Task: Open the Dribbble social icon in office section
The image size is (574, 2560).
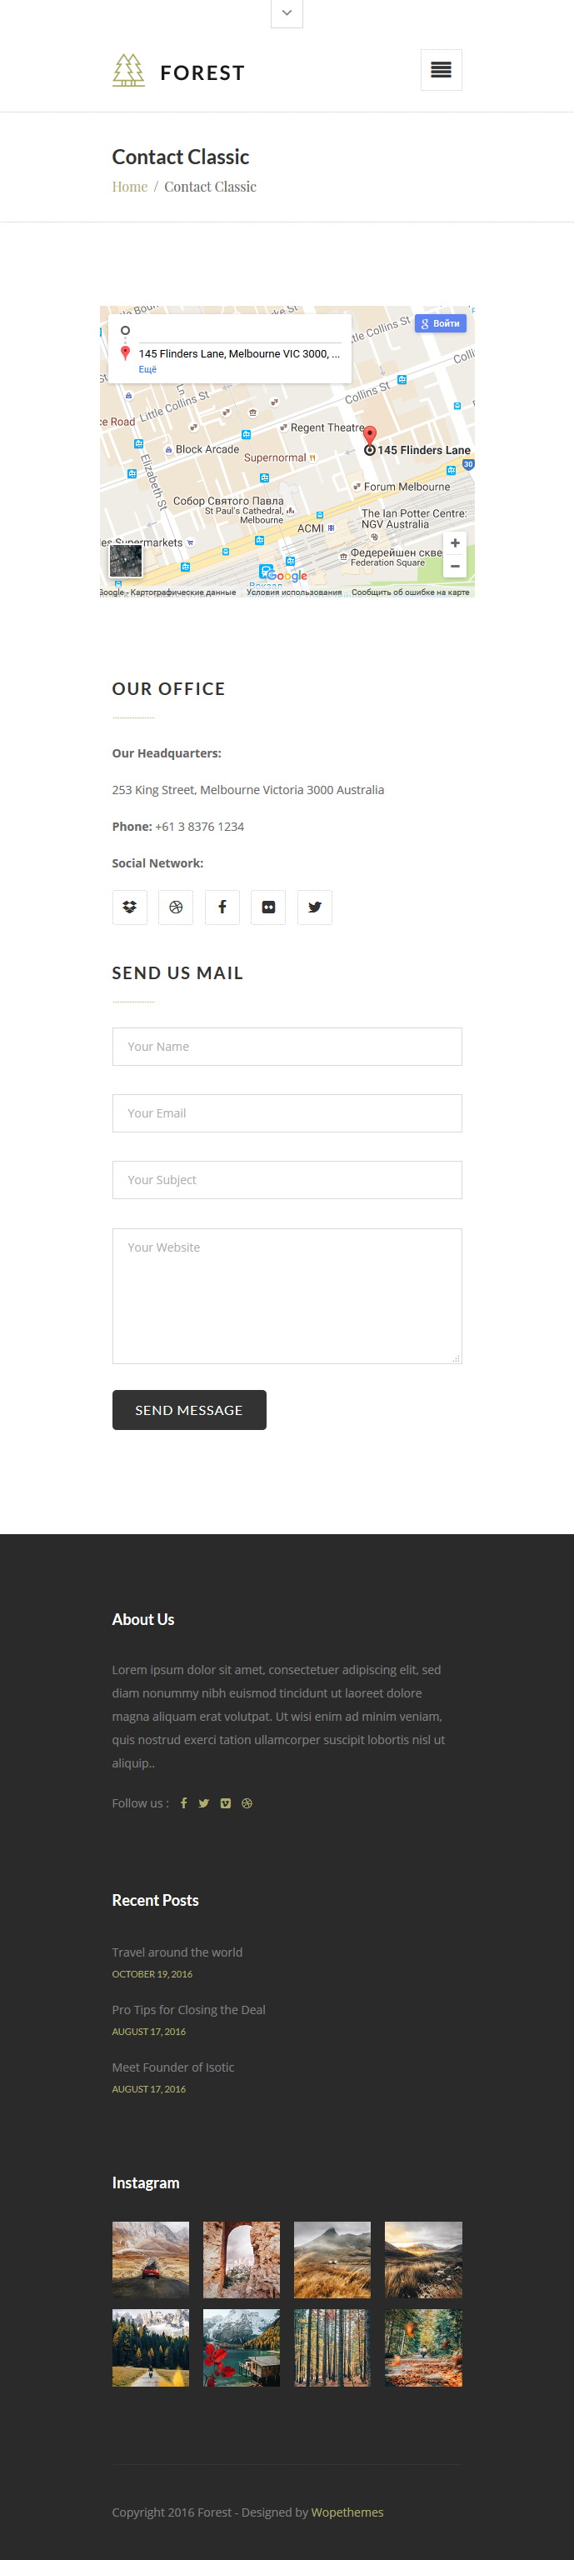Action: [176, 907]
